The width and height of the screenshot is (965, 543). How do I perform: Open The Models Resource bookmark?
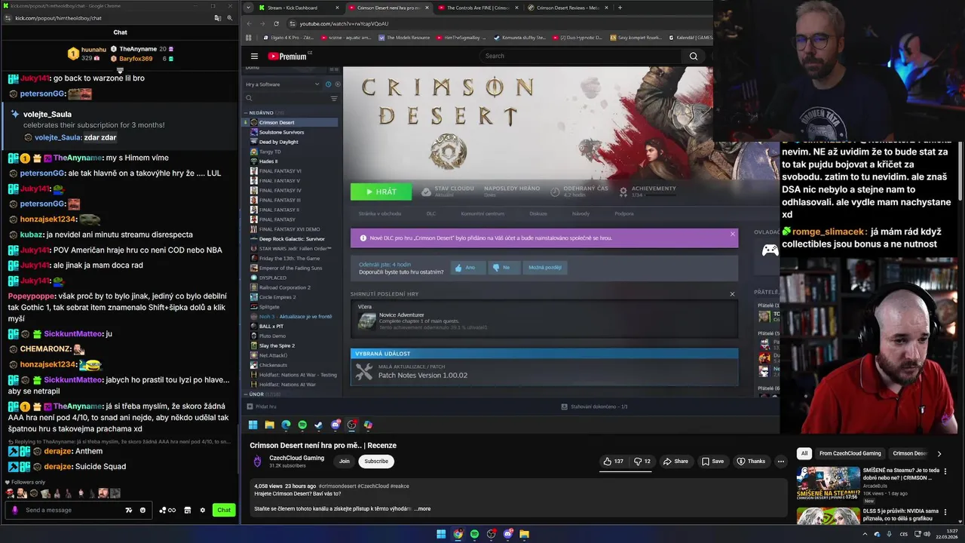tap(404, 37)
